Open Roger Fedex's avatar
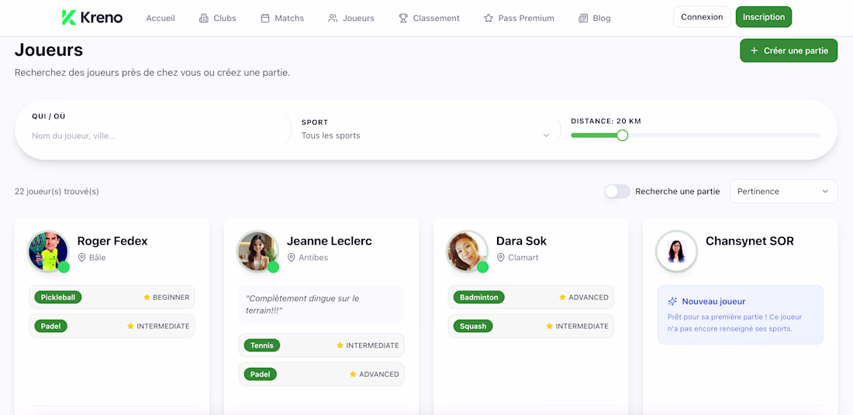Viewport: 853px width, 415px height. (48, 251)
